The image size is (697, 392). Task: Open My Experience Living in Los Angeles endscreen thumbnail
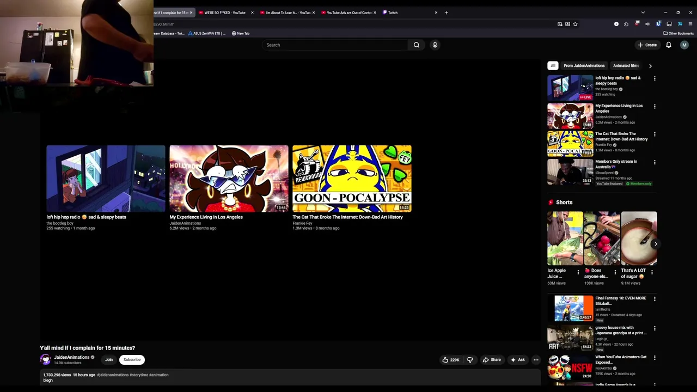pos(229,179)
